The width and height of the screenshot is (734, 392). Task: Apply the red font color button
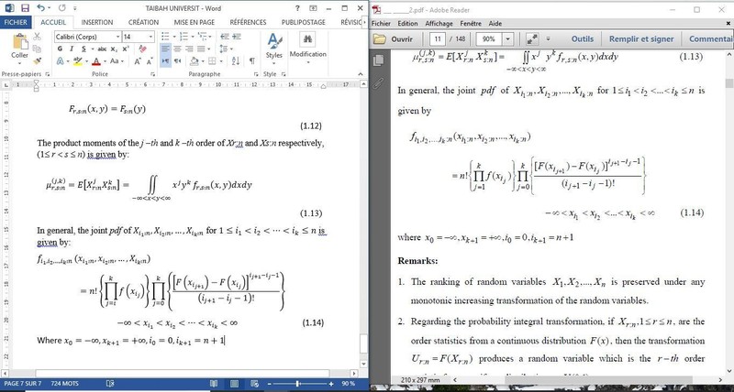click(96, 61)
